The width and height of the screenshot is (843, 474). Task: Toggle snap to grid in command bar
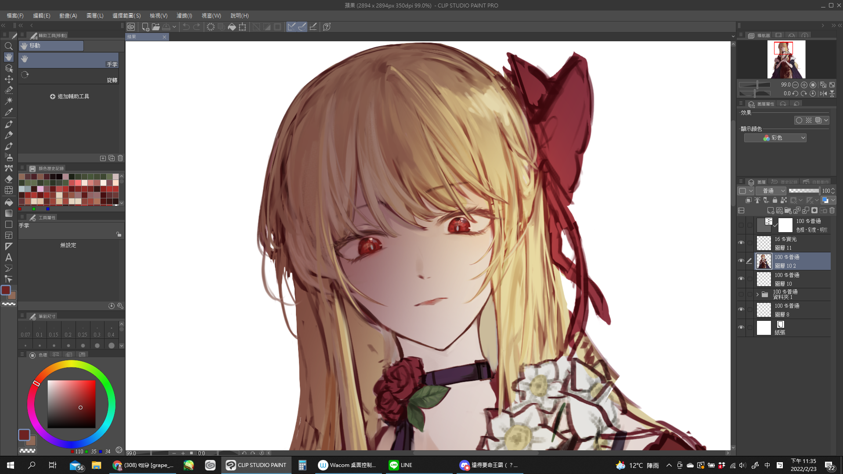click(x=313, y=27)
